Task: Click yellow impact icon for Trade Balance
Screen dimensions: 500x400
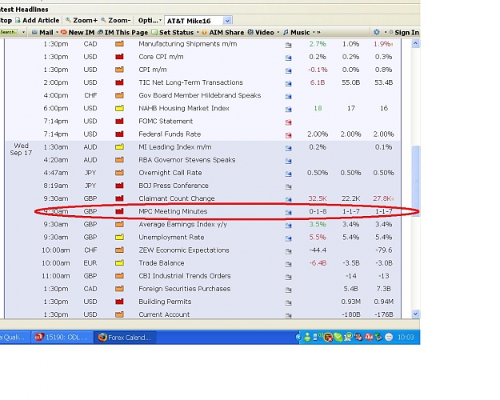Action: click(119, 263)
